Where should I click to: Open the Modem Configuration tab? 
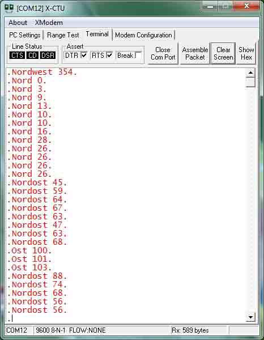[x=143, y=35]
